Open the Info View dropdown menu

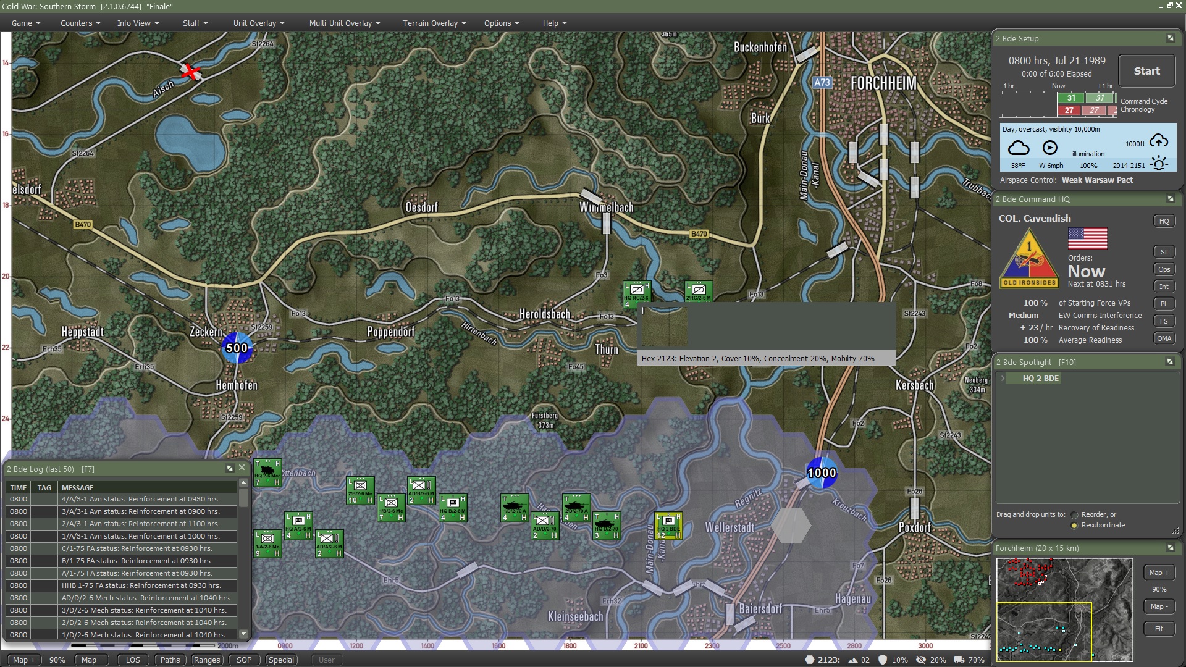tap(138, 23)
